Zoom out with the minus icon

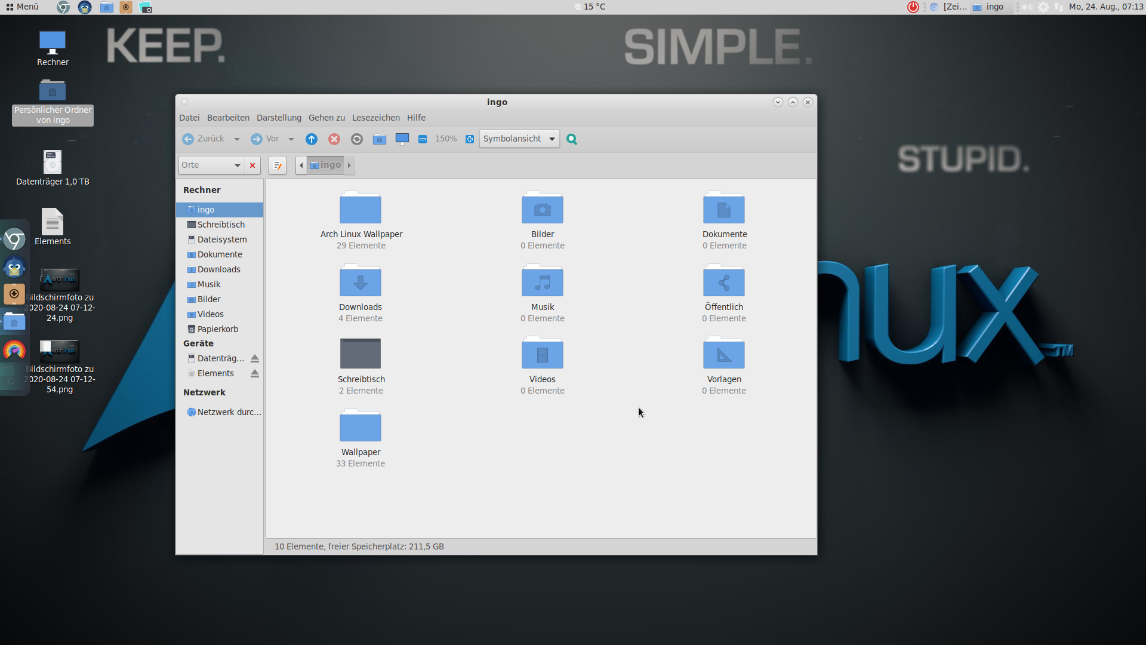[x=423, y=139]
